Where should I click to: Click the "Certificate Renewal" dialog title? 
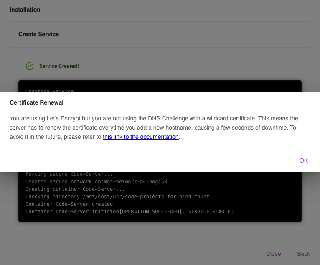(36, 102)
